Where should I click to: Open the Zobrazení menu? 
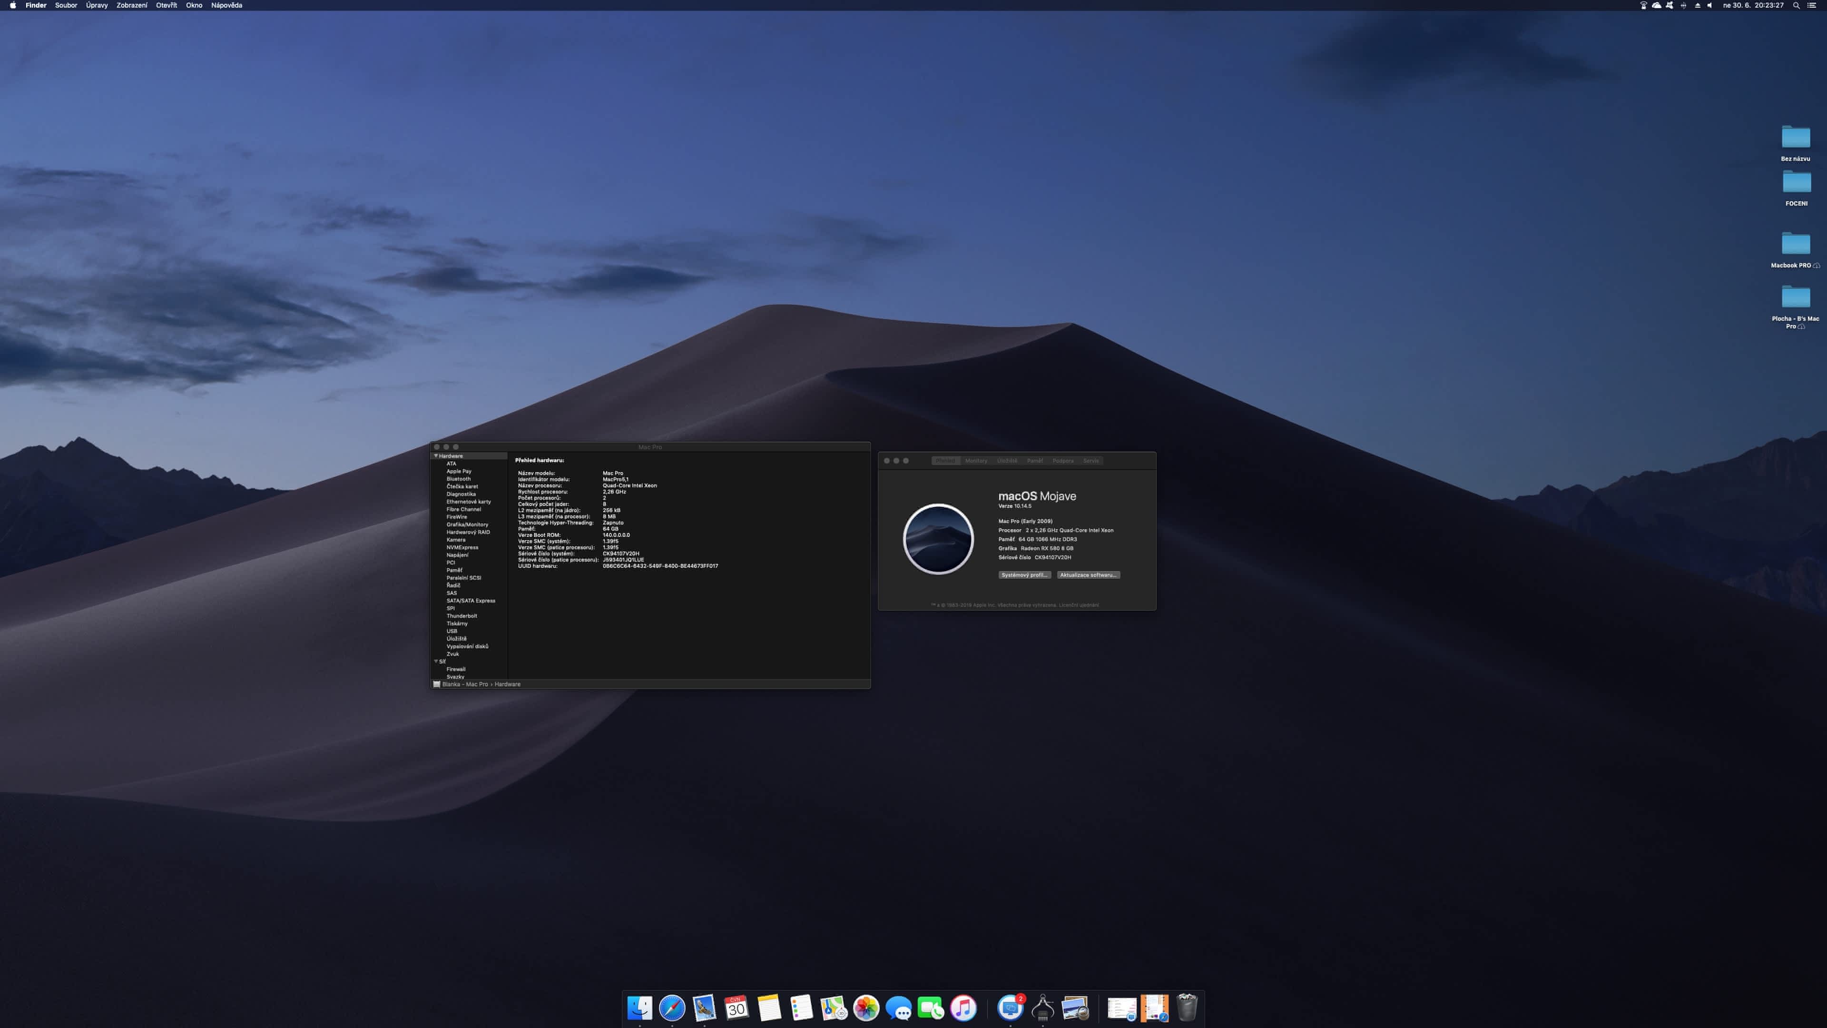click(x=132, y=5)
